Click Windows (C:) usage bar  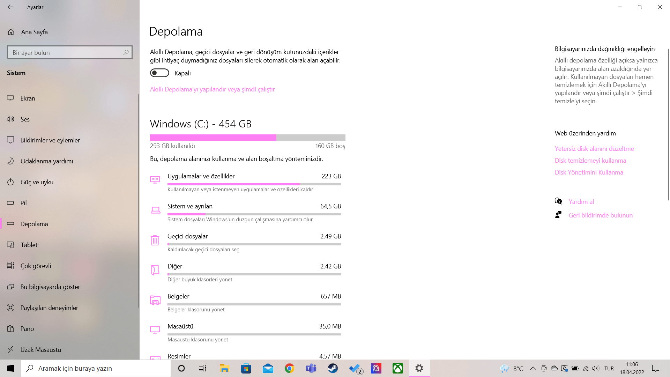[x=247, y=138]
